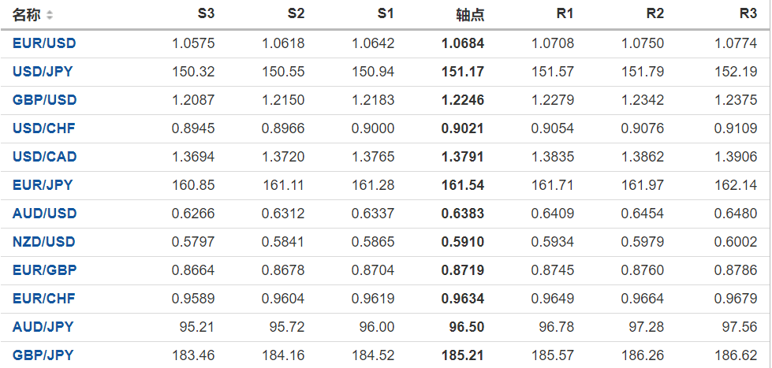Click the 名称 column header
The height and width of the screenshot is (368, 772).
(x=26, y=15)
